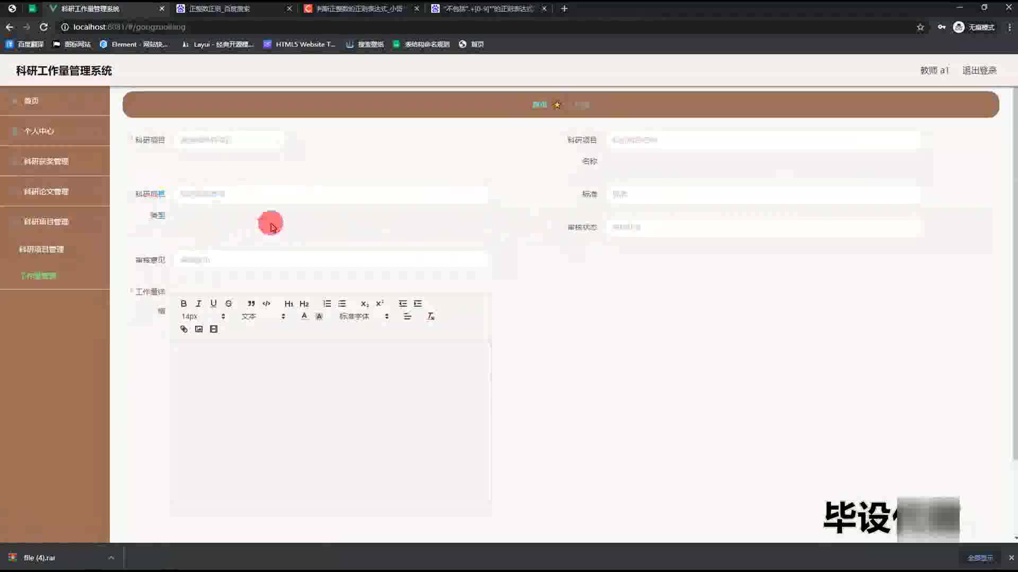Toggle underline formatting in editor
Viewport: 1018px width, 572px height.
coord(213,303)
